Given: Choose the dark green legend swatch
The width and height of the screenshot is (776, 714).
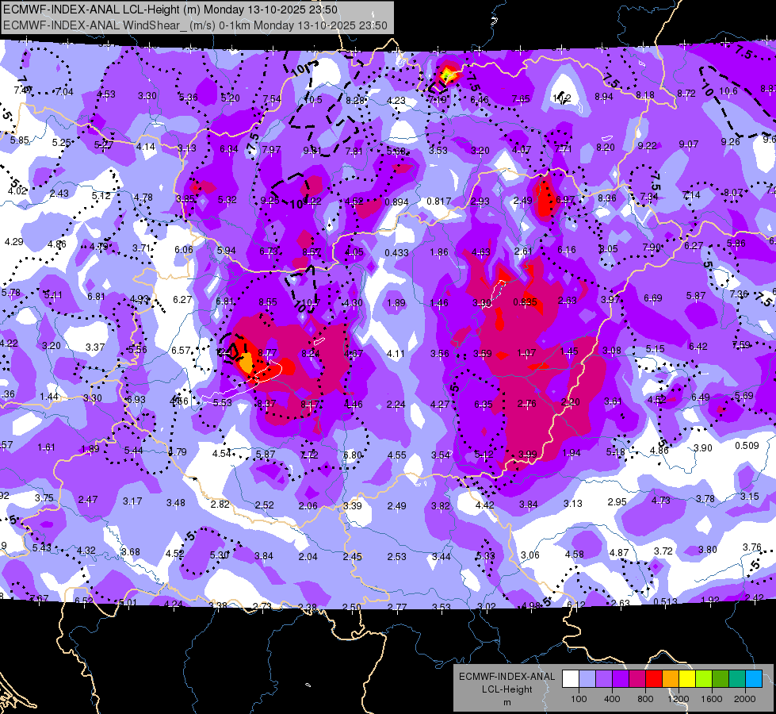Looking at the screenshot, I should click(720, 678).
